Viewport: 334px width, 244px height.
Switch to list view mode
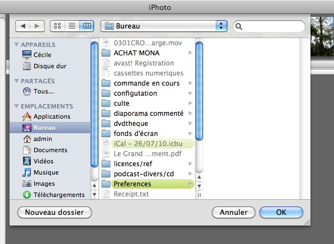coord(72,26)
